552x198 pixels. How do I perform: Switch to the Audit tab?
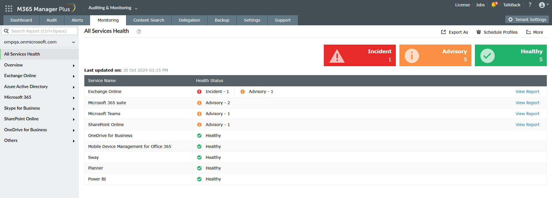pyautogui.click(x=52, y=20)
